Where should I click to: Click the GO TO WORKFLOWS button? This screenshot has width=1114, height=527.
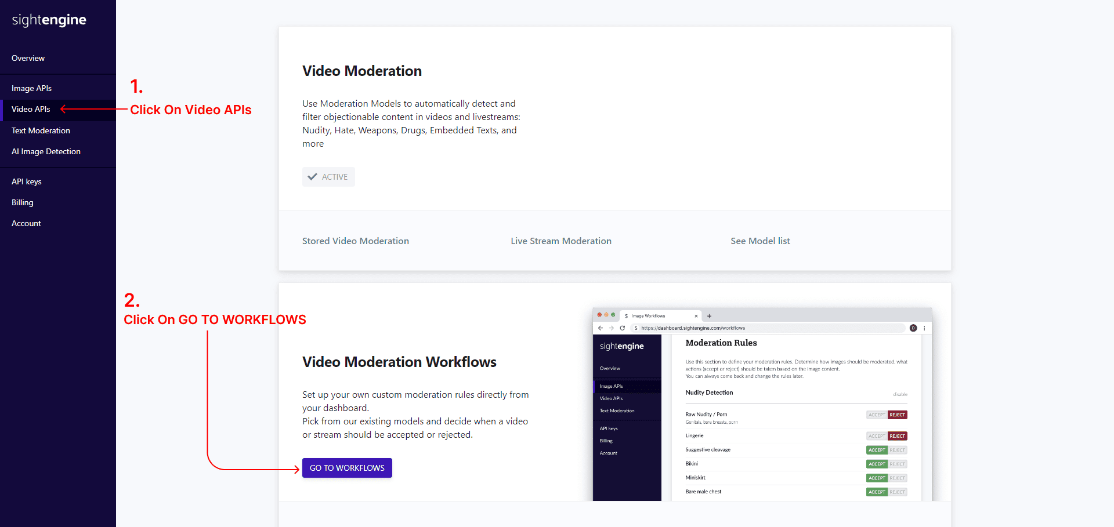pyautogui.click(x=347, y=468)
